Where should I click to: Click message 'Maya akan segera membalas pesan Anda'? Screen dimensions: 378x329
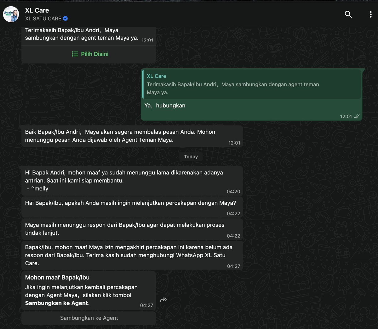point(132,136)
